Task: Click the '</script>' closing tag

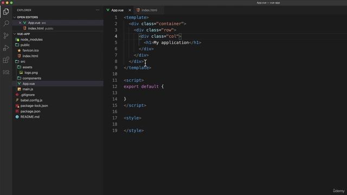Action: point(135,106)
